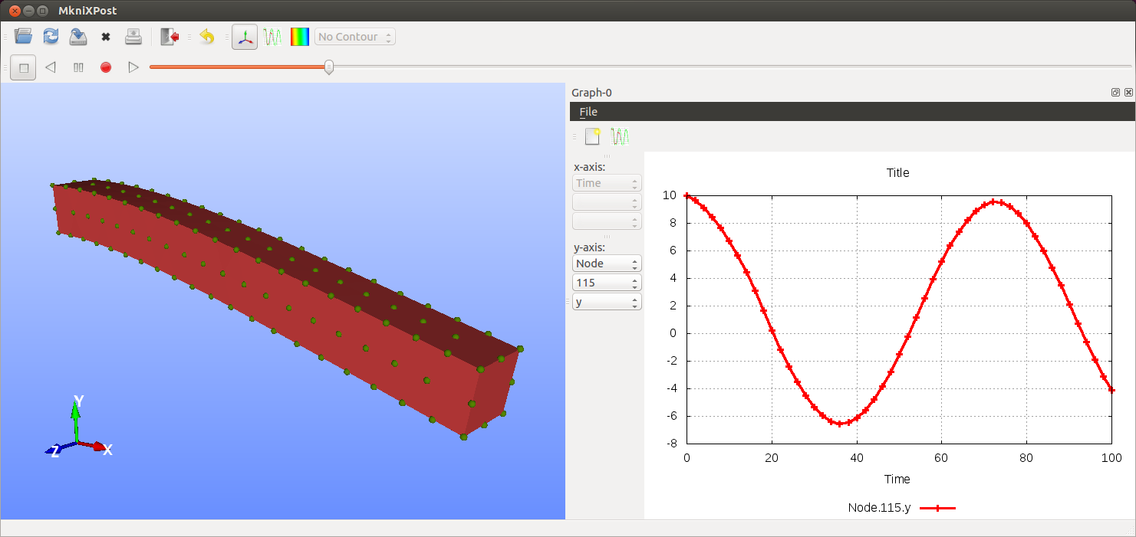Click the x-axis: label

pyautogui.click(x=589, y=166)
